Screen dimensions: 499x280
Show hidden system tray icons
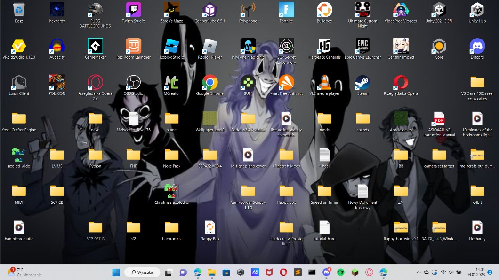419,272
